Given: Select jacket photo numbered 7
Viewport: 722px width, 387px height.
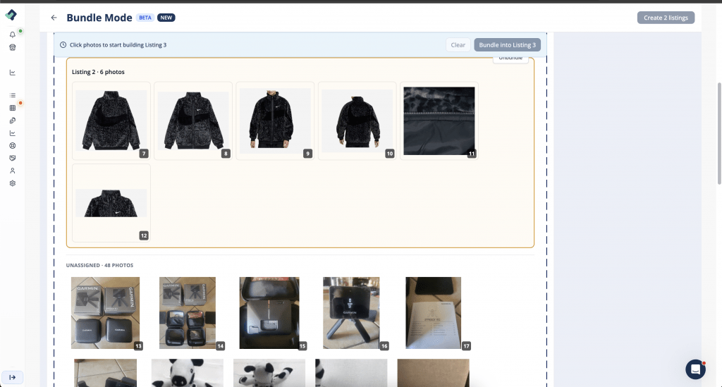Looking at the screenshot, I should [111, 121].
